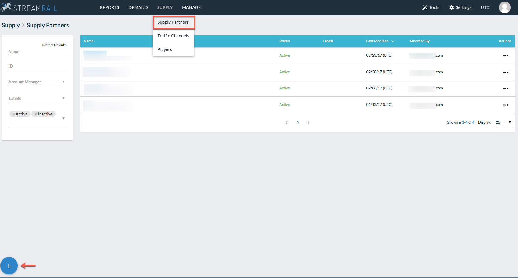Open actions menu for 02/23/17 row
This screenshot has width=518, height=278.
coord(506,56)
